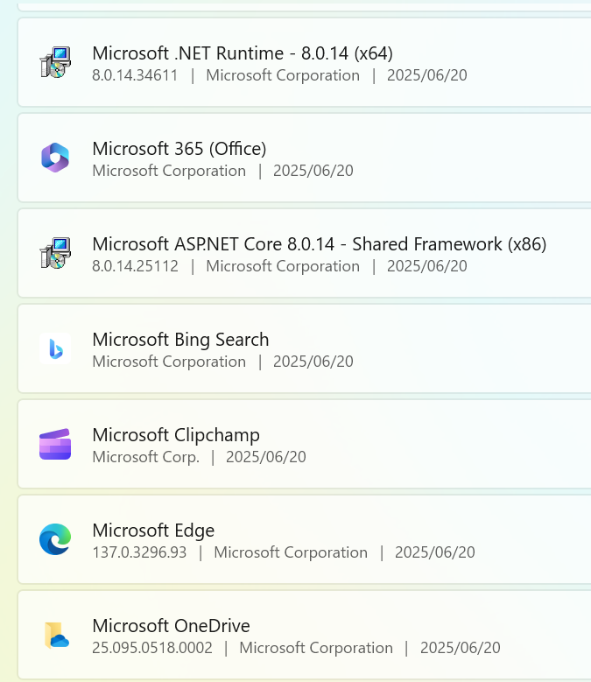Select the Microsoft .NET Runtime - 8.0.14 (x64) title
This screenshot has height=682, width=591.
click(x=243, y=53)
